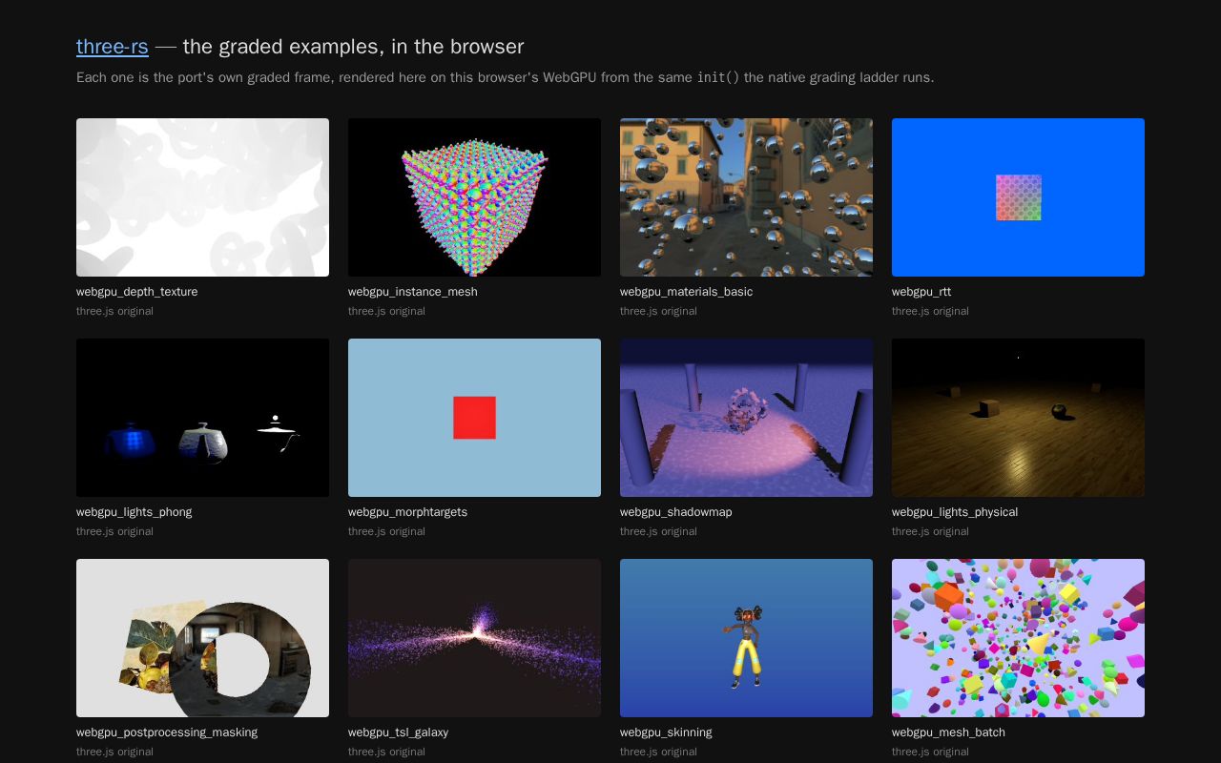
Task: Click "three.js original" under webgpu_shadowmap
Action: tap(658, 531)
